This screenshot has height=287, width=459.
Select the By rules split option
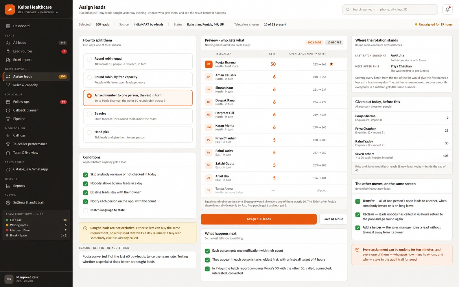tap(138, 116)
